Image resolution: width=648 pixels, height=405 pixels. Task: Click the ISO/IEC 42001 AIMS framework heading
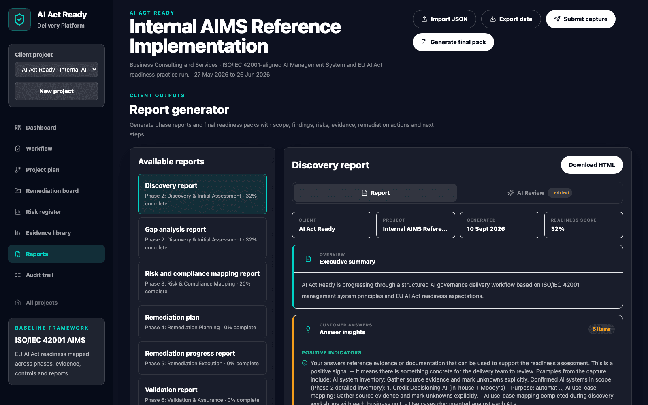50,340
